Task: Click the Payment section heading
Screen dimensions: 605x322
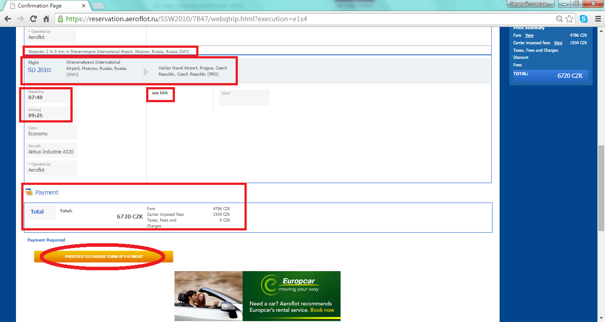Action: tap(47, 192)
